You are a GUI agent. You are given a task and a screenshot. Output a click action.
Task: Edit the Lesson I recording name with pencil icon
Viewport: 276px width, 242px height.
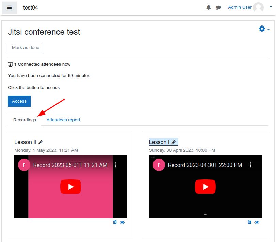(x=174, y=142)
